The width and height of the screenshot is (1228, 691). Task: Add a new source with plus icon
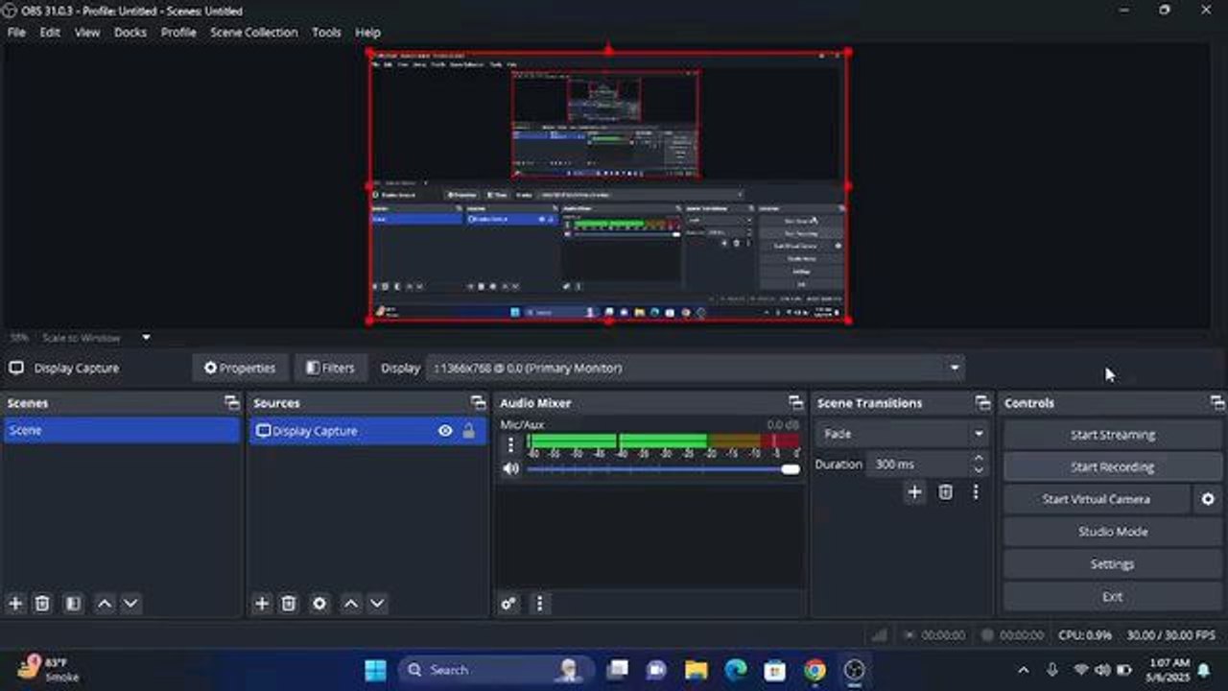pyautogui.click(x=262, y=604)
